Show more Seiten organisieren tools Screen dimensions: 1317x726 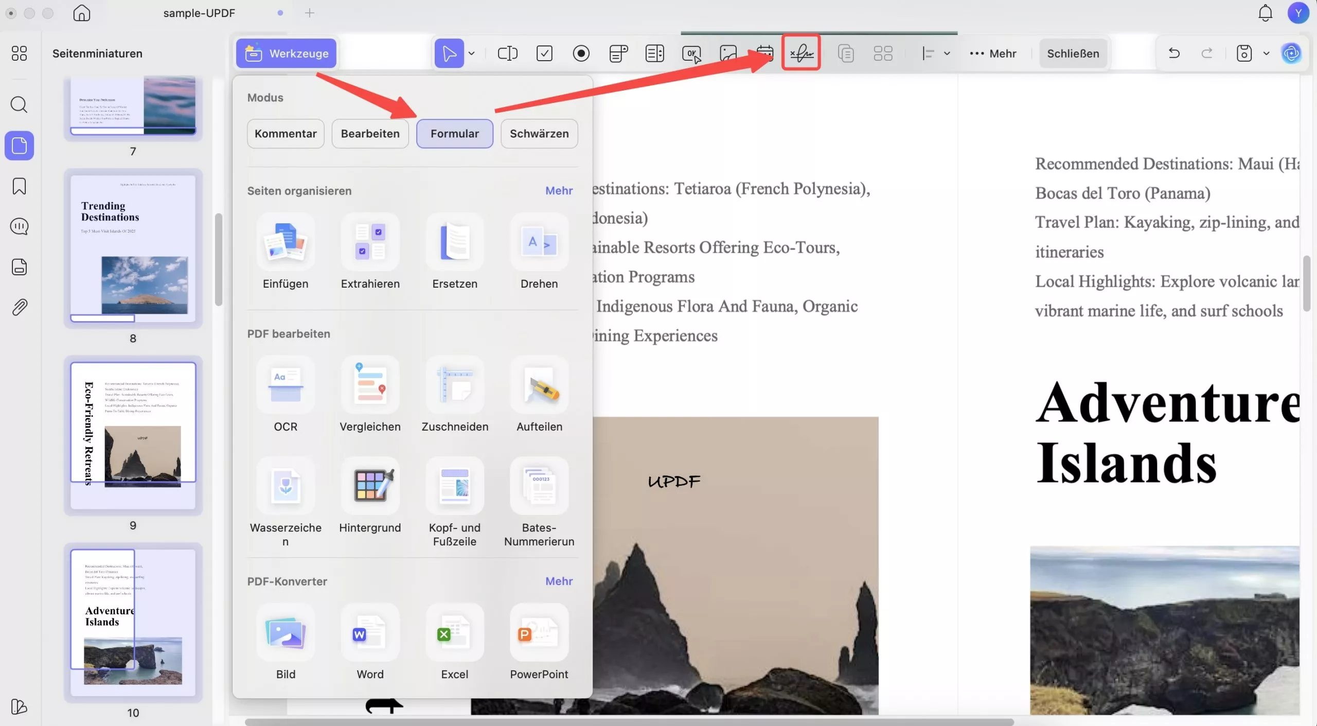[559, 191]
